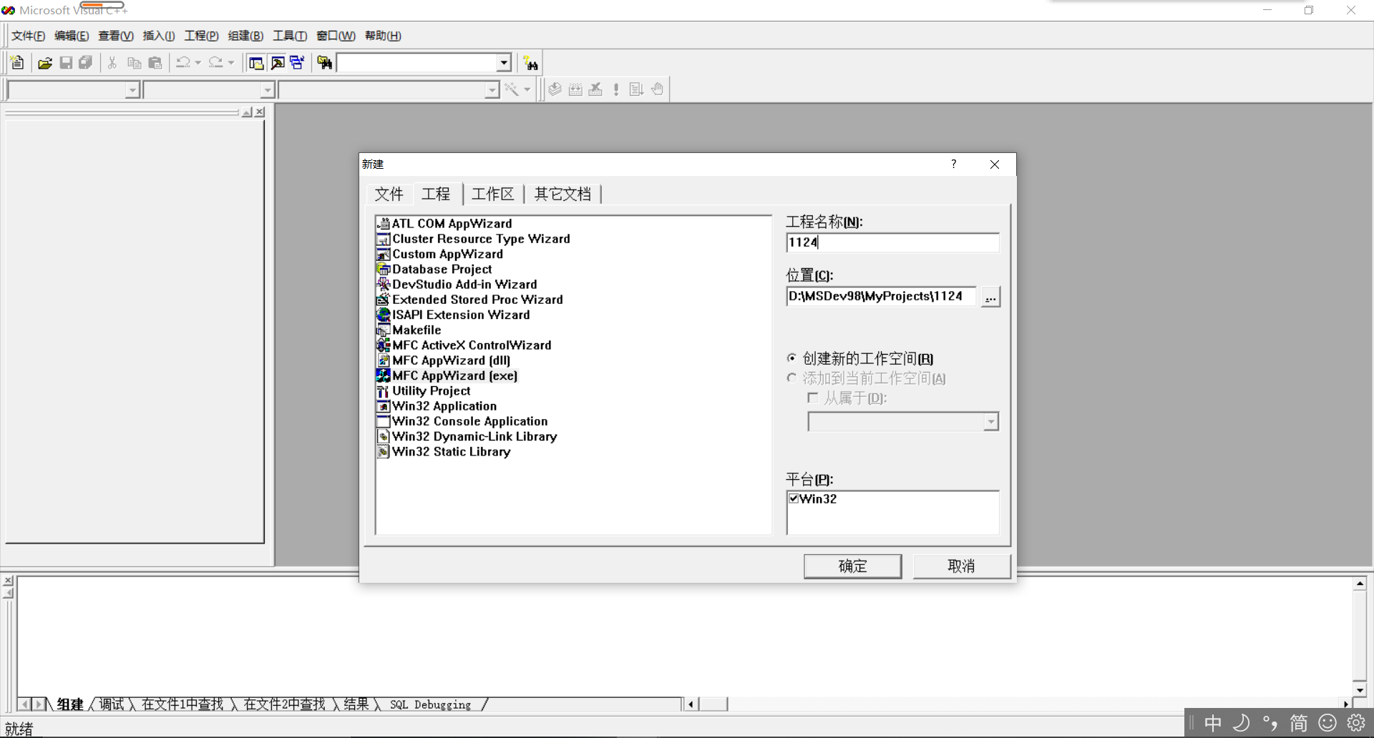This screenshot has width=1374, height=738.
Task: Open the WizardBar actions dropdown arrow
Action: (527, 89)
